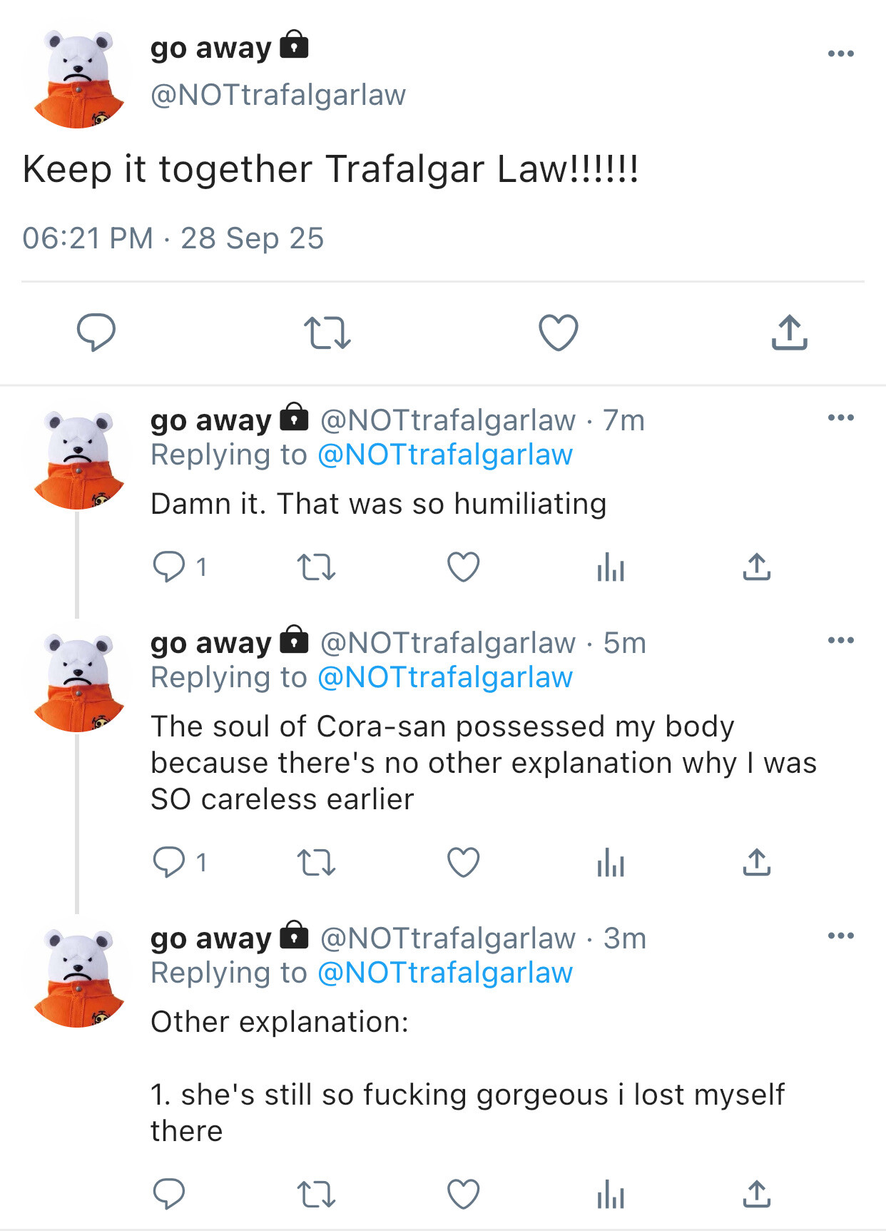Open more options for the 7m reply
The width and height of the screenshot is (886, 1231).
pyautogui.click(x=841, y=417)
